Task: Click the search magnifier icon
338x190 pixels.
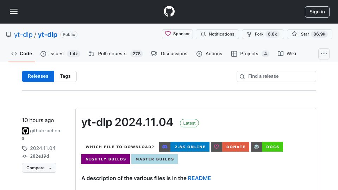Action: [x=242, y=76]
